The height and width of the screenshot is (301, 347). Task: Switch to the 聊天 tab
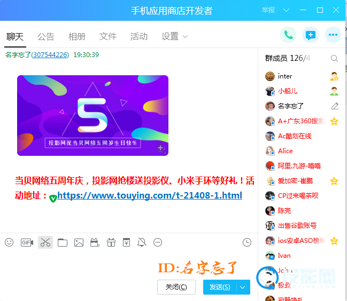coord(15,36)
